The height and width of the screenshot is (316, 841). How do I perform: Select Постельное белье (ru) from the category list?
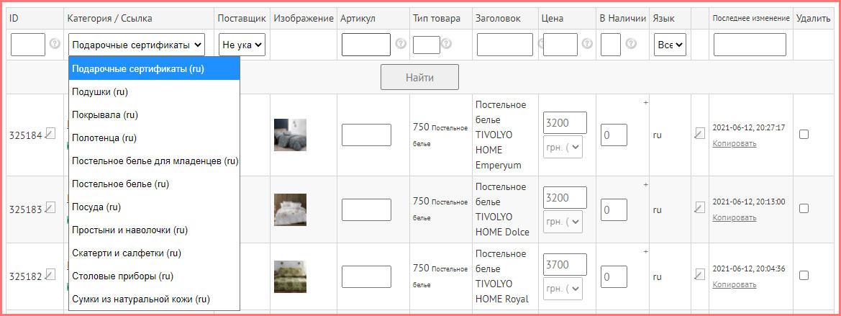(x=120, y=184)
